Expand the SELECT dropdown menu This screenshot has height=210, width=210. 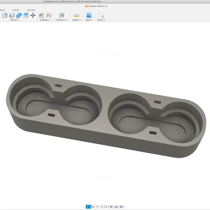101,20
